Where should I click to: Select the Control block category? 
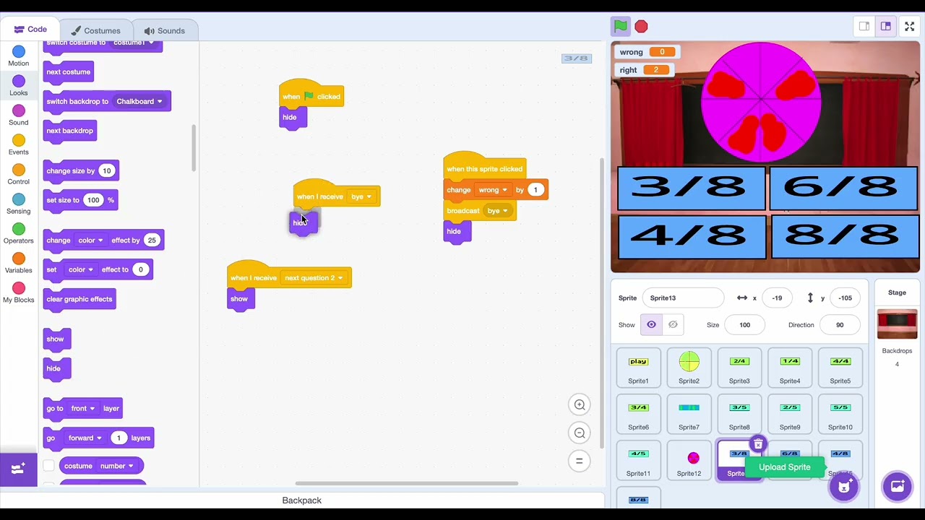tap(19, 174)
